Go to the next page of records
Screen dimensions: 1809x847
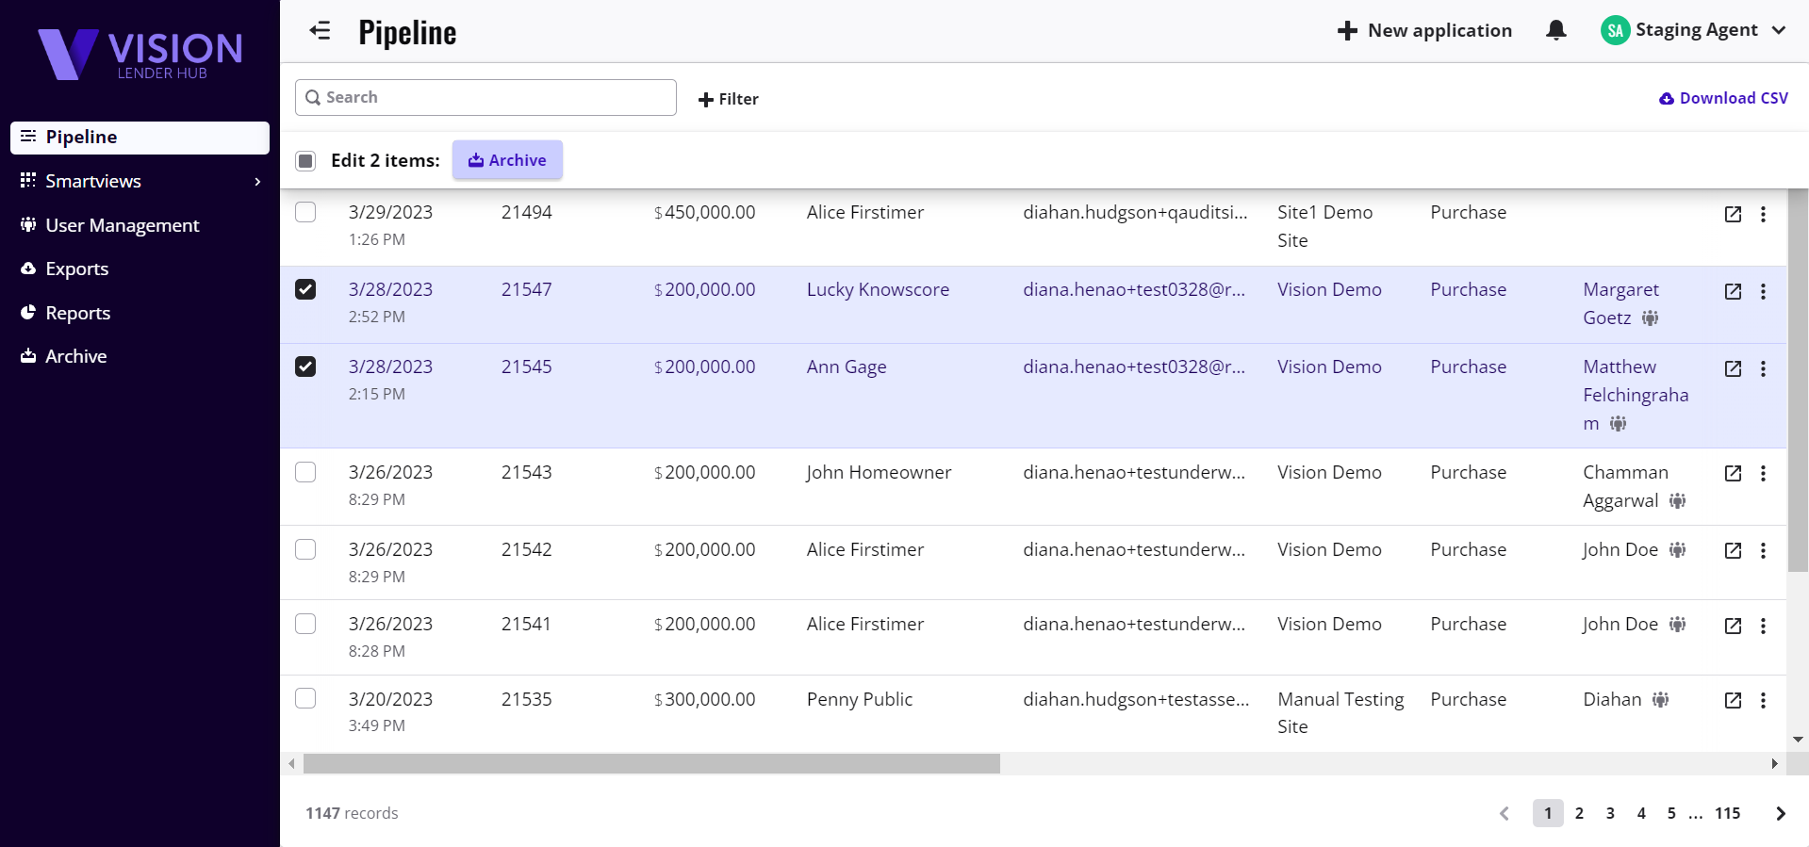tap(1780, 813)
